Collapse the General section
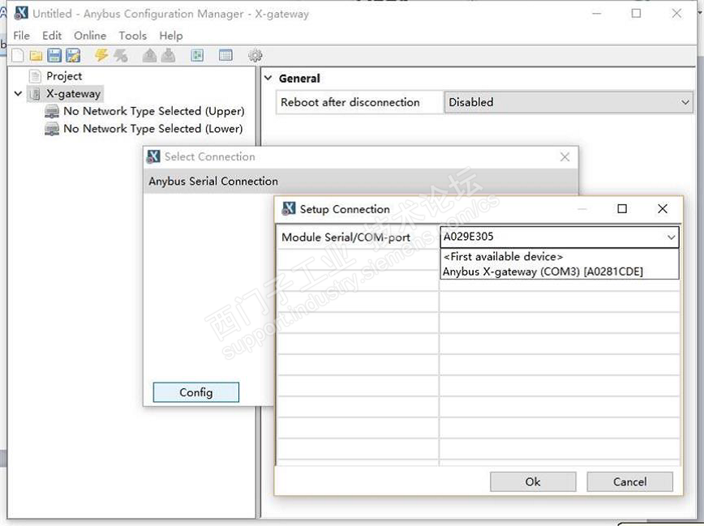Image resolution: width=704 pixels, height=526 pixels. point(268,78)
